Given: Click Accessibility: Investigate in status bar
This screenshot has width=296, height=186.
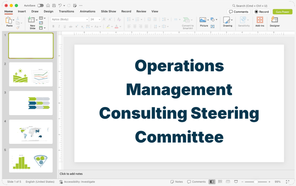Looking at the screenshot, I should (77, 182).
